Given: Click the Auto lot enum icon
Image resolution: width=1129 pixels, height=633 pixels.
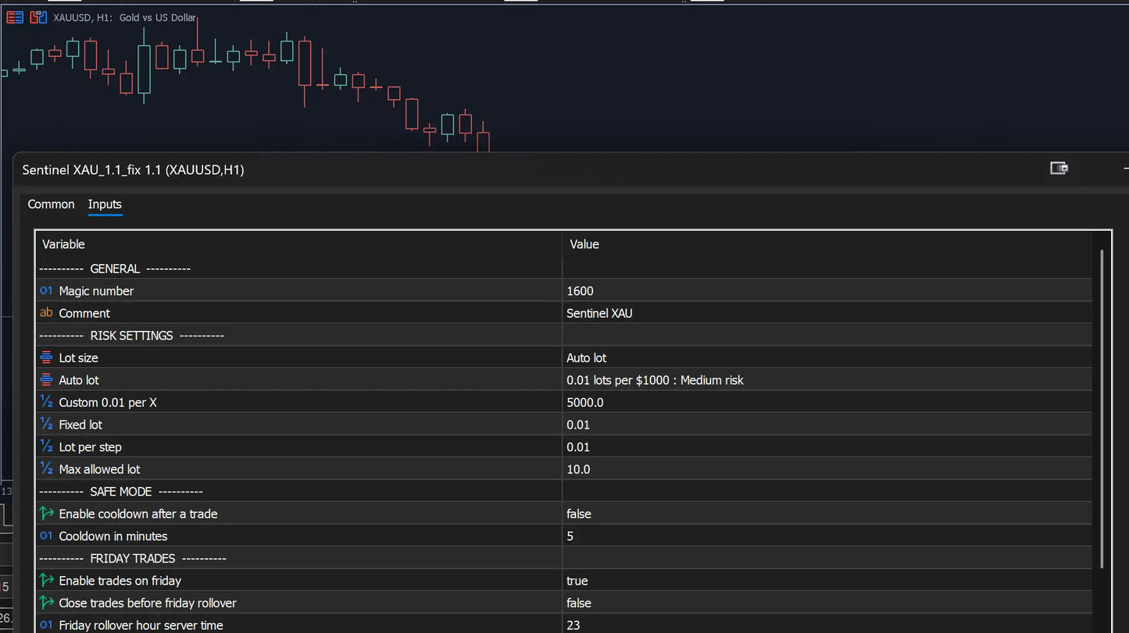Looking at the screenshot, I should [x=46, y=380].
